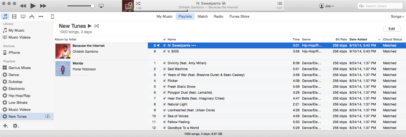
Task: Click the Name column header
Action: tap(228, 39)
